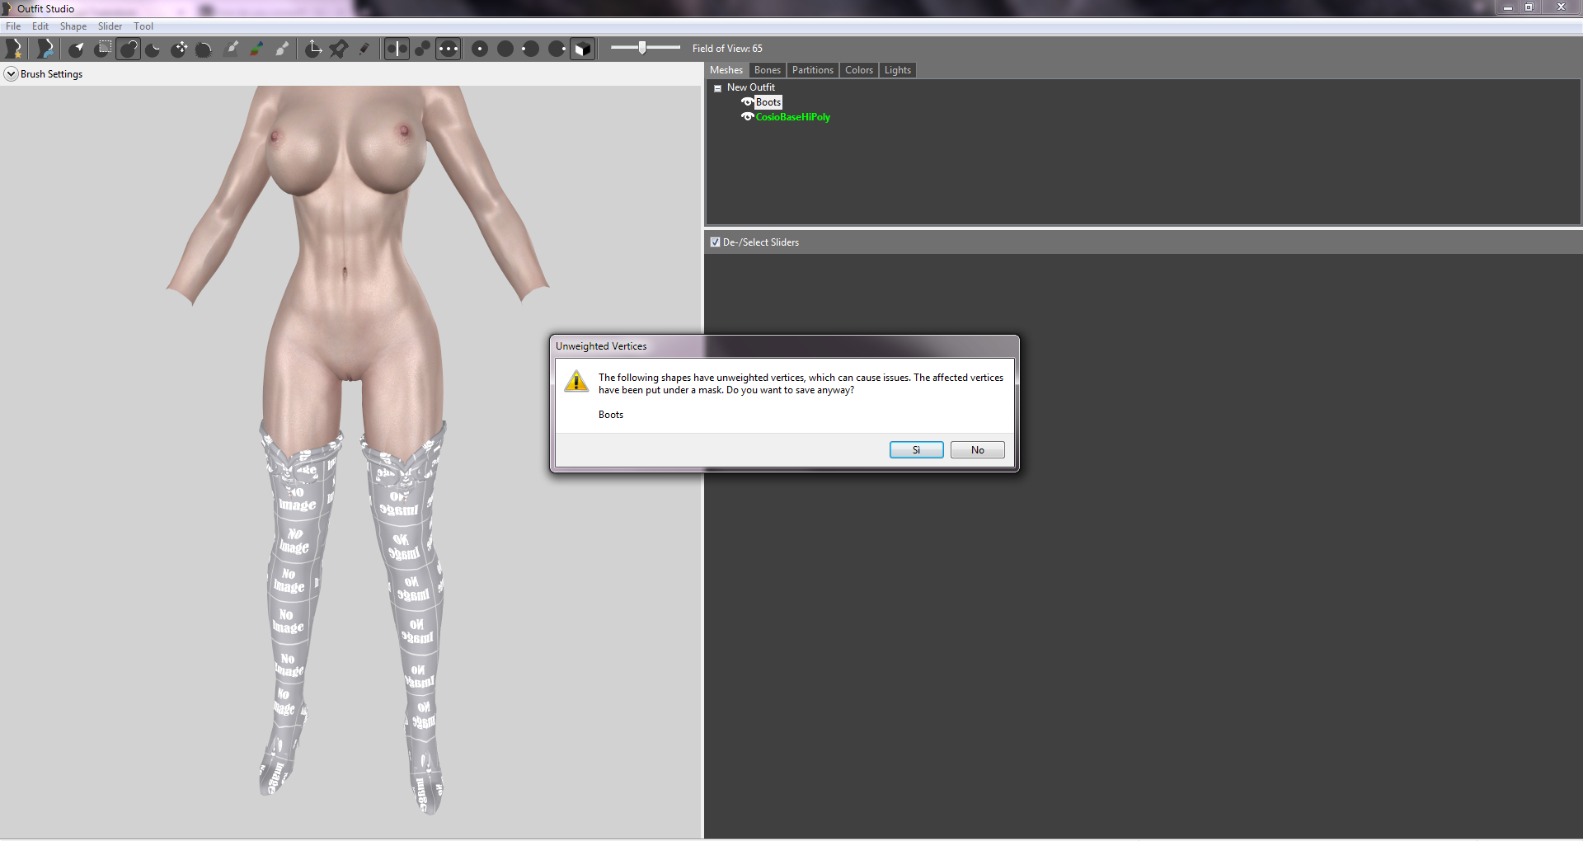The height and width of the screenshot is (841, 1583).
Task: Click the Load Project toolbar icon
Action: pos(45,49)
